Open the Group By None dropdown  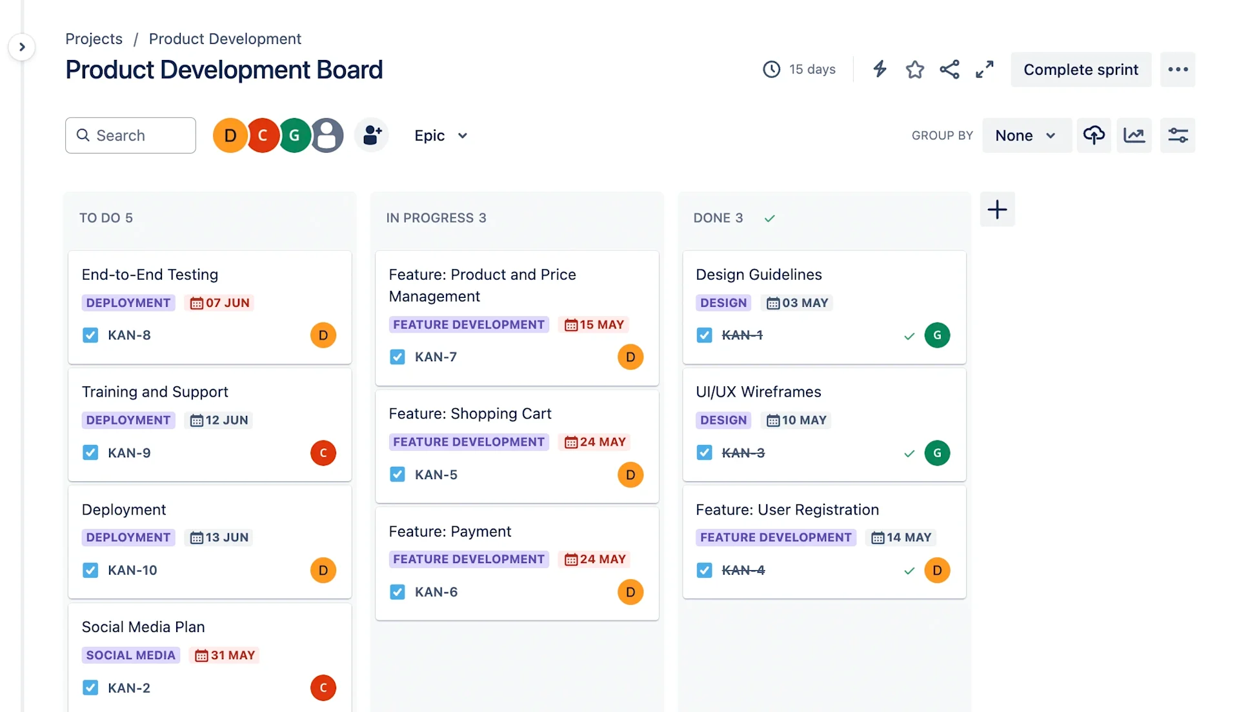[1026, 135]
